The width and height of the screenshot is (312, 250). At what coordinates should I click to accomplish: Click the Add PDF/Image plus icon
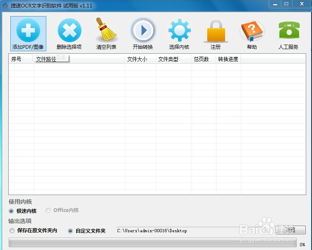click(28, 30)
